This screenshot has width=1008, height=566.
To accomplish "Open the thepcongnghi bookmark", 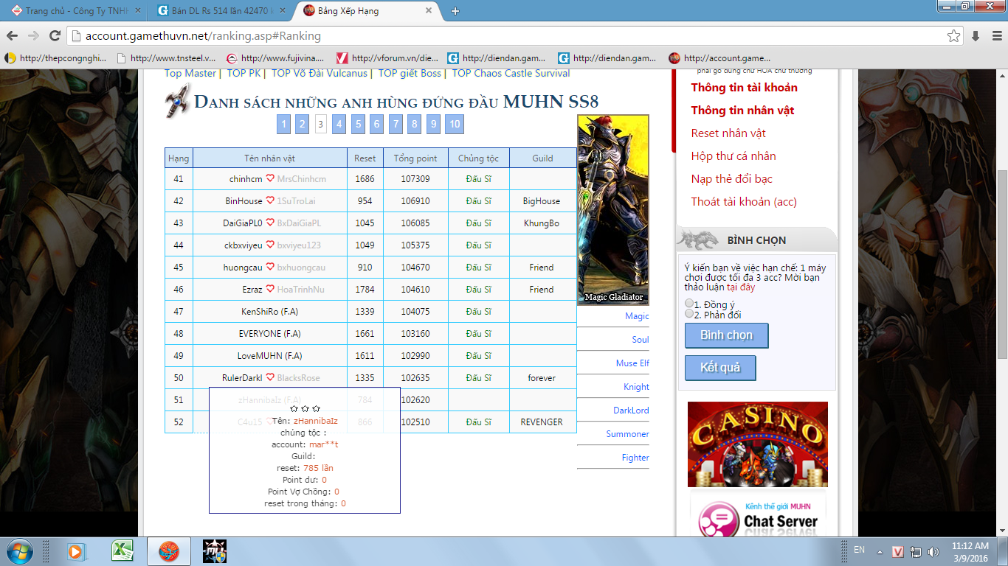I will tap(55, 58).
